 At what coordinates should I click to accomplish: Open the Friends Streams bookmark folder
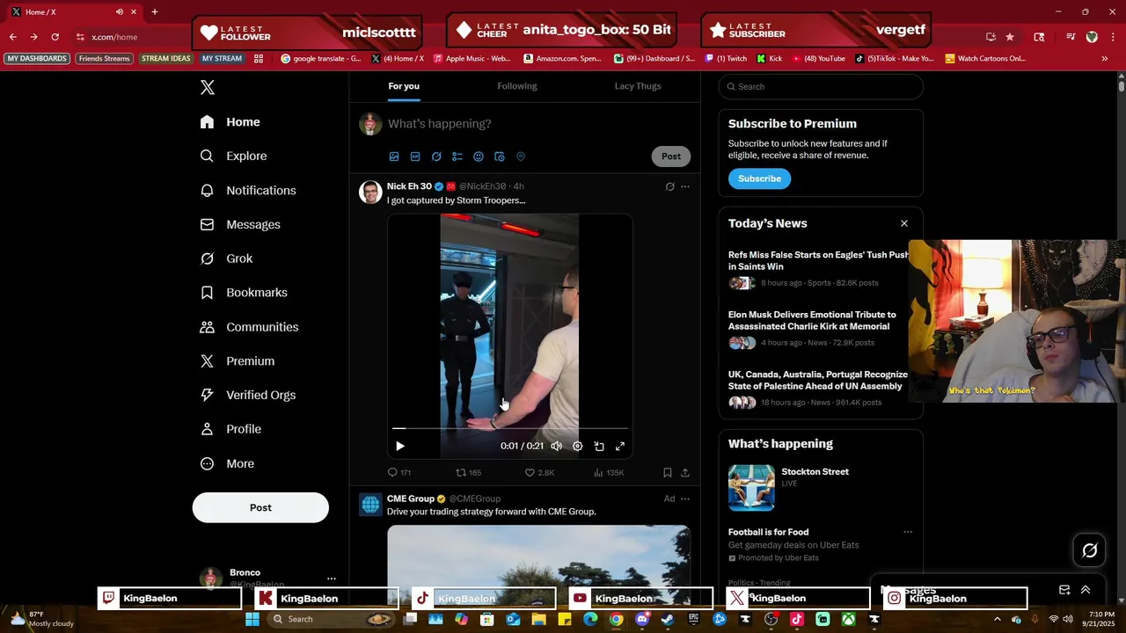104,59
